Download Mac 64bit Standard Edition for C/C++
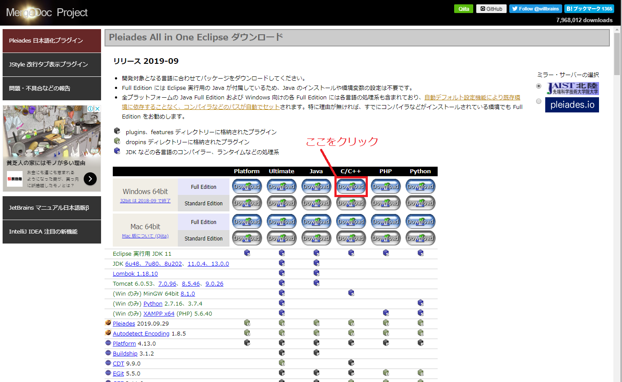The width and height of the screenshot is (622, 382). point(351,238)
